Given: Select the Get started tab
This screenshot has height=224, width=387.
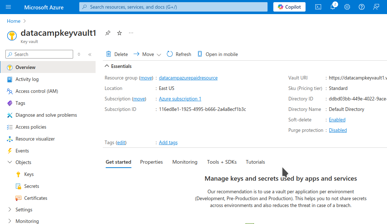Looking at the screenshot, I should [x=118, y=162].
